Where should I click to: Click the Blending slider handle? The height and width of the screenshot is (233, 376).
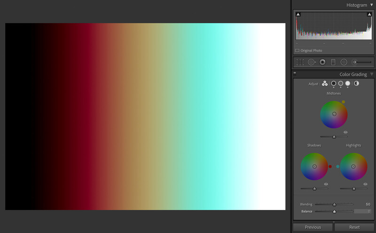pos(334,205)
